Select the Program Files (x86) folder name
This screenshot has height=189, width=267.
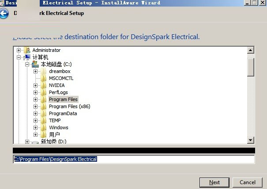[69, 106]
